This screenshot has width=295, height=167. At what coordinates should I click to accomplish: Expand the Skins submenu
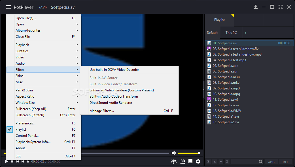pos(44,76)
